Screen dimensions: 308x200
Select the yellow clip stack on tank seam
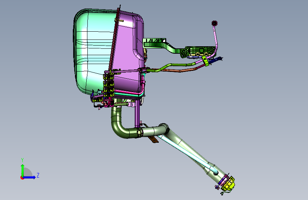pyautogui.click(x=109, y=85)
